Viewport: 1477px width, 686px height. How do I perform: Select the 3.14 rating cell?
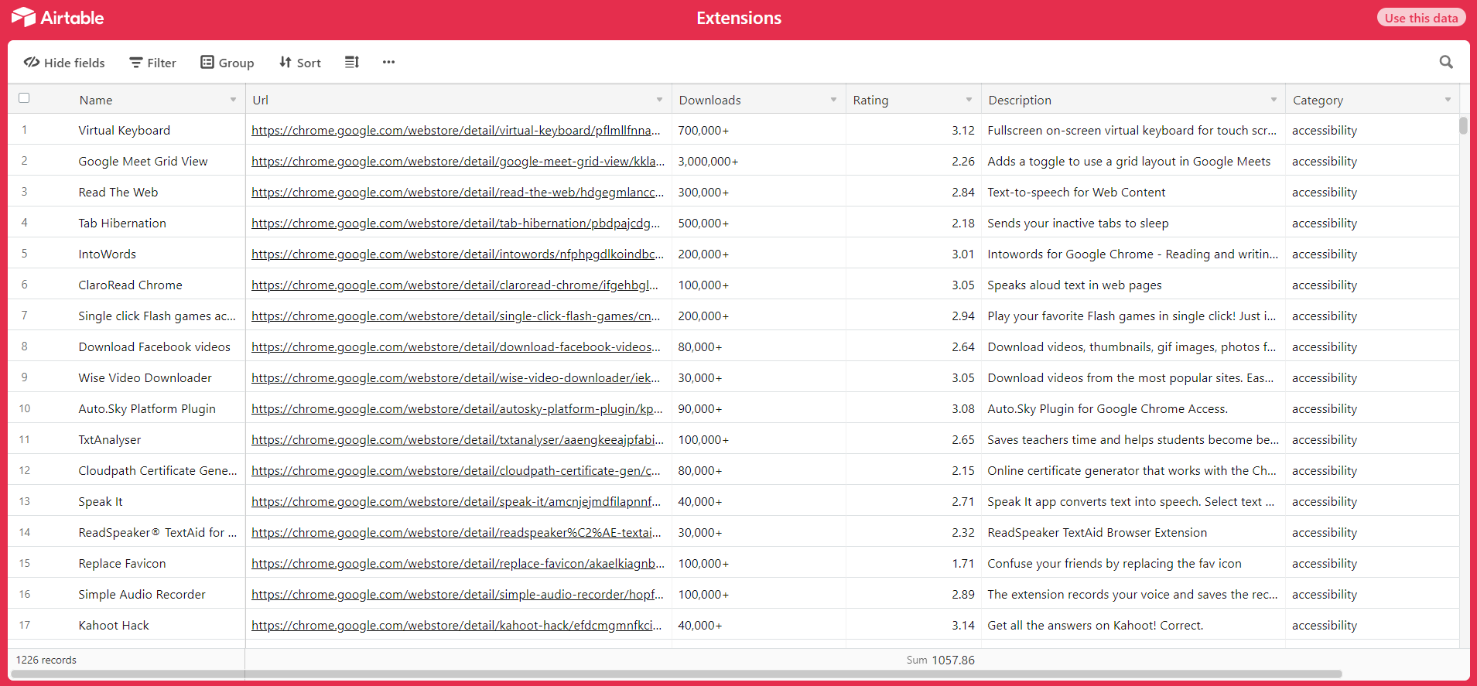914,626
